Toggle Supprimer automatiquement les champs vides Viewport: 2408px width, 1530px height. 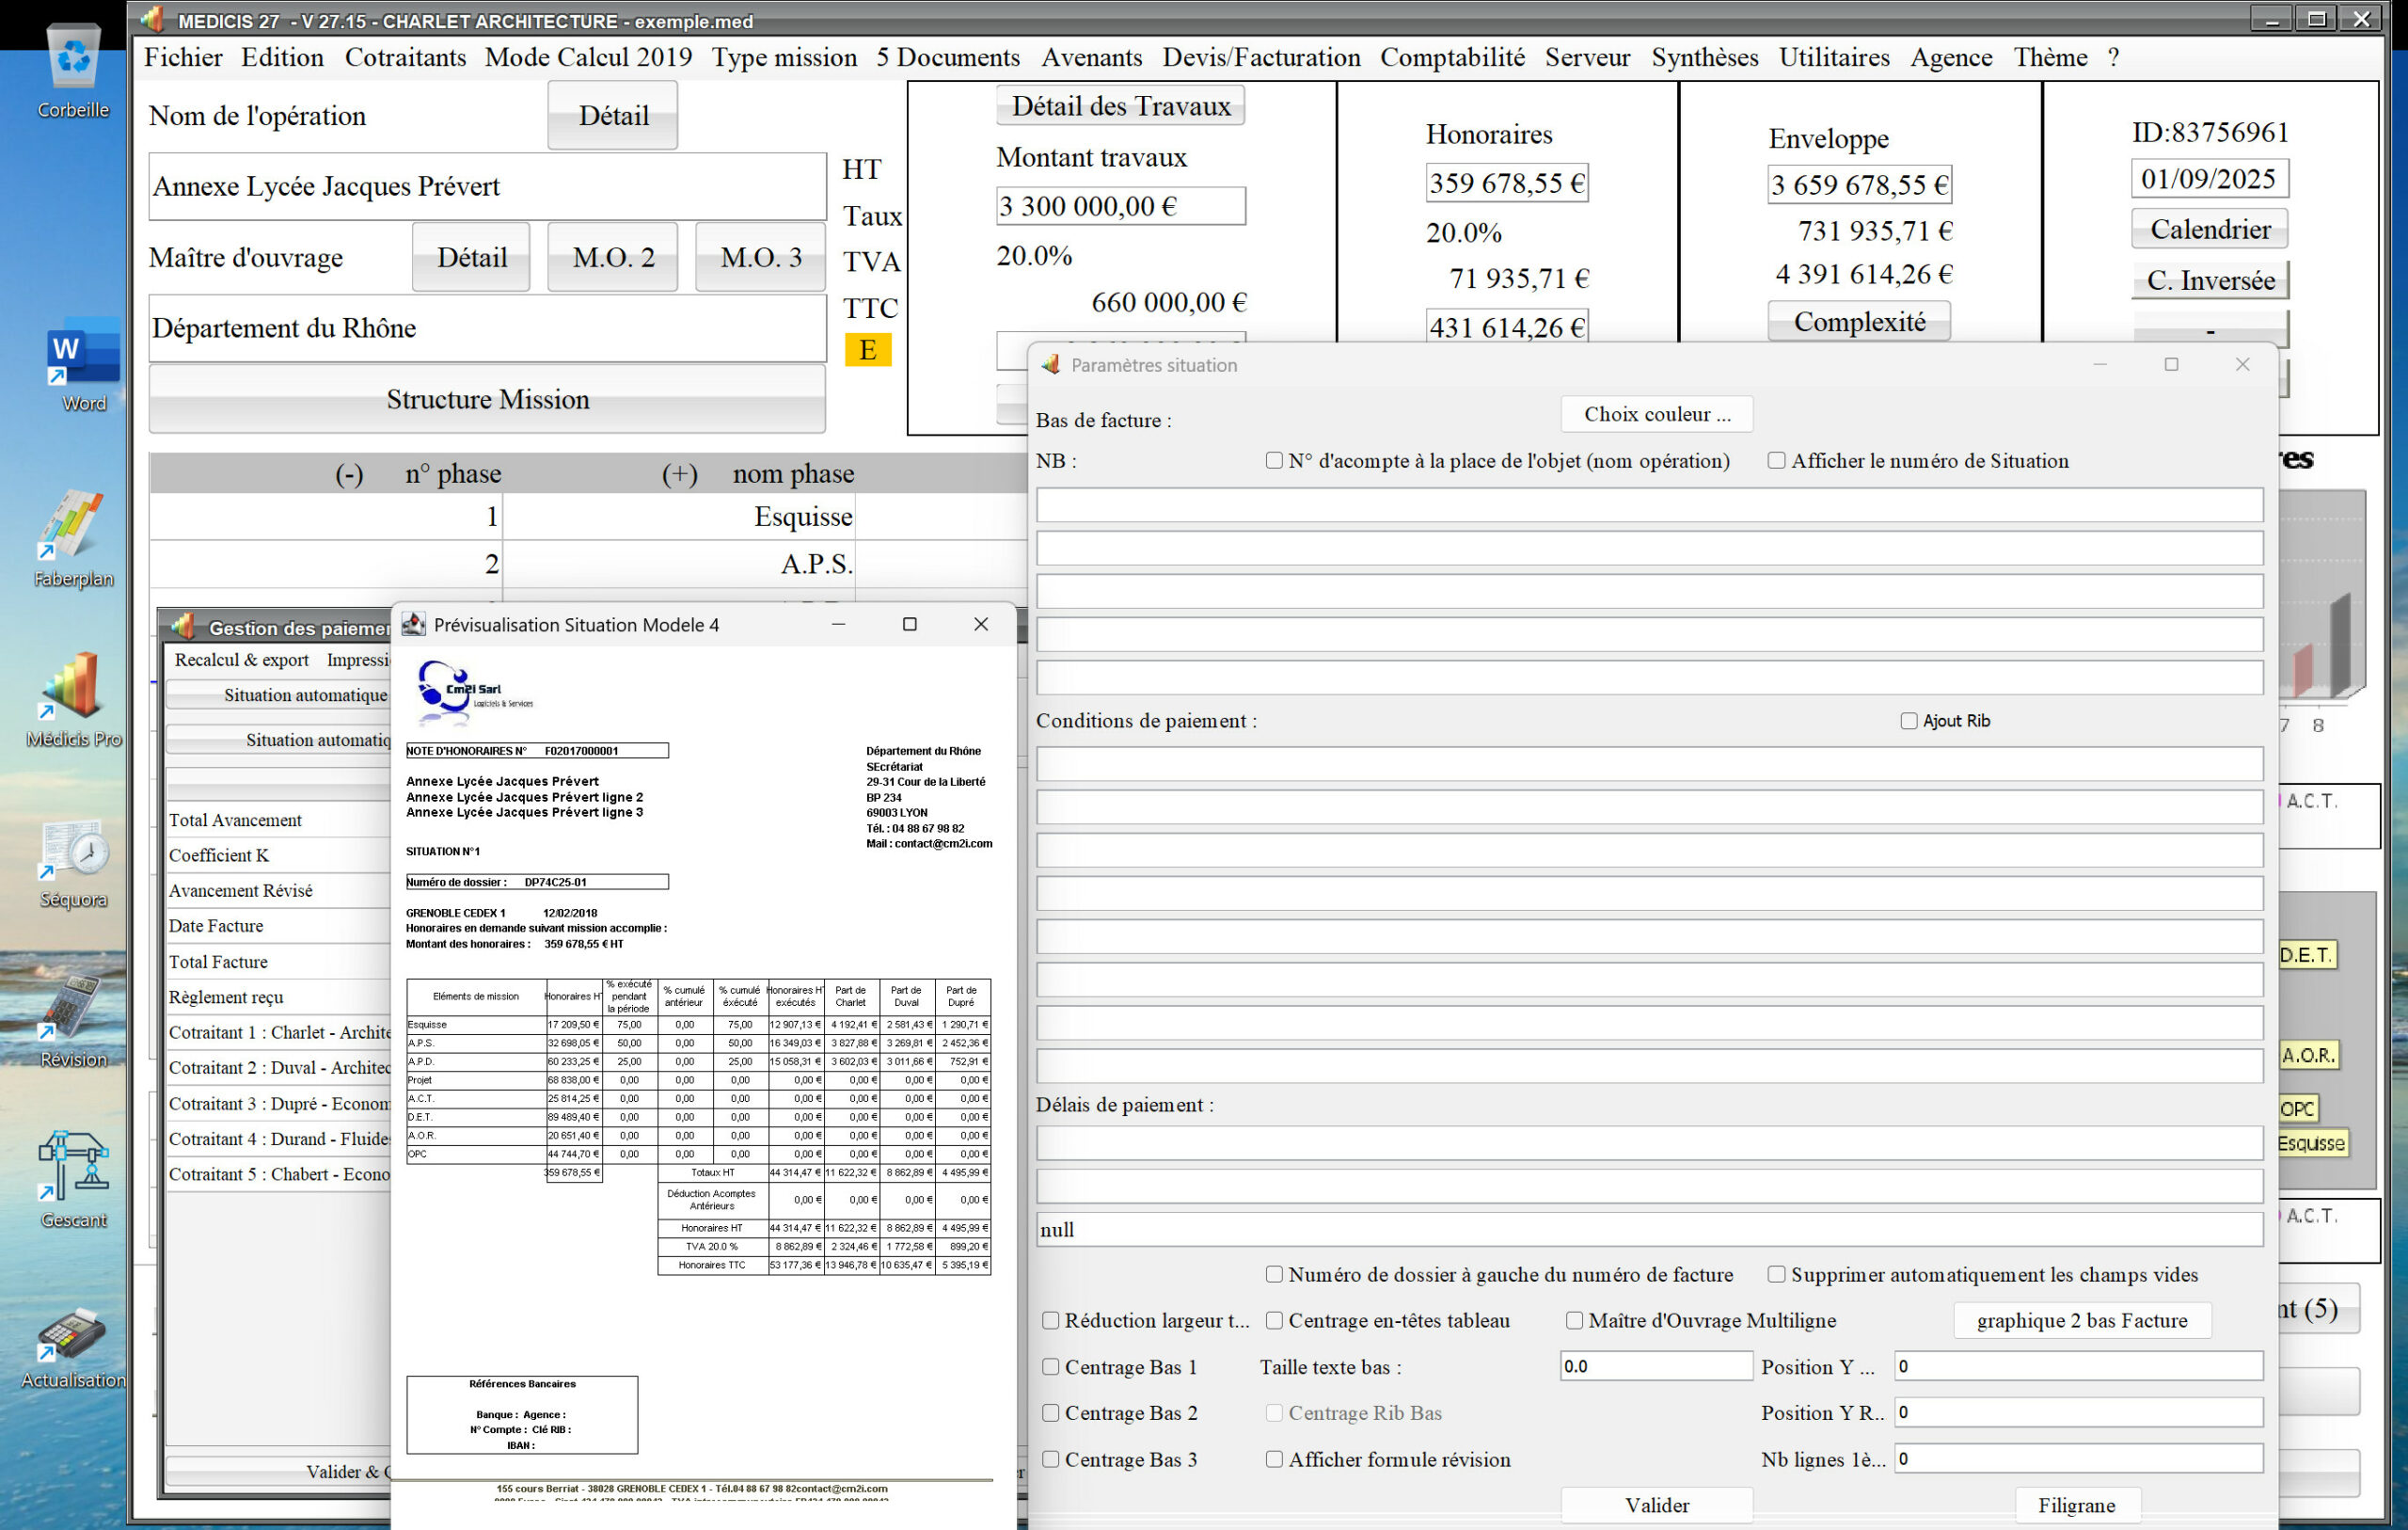pos(1776,1274)
